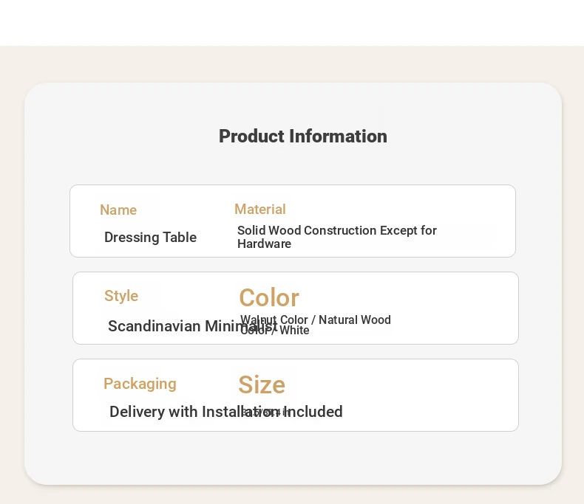
Task: Click the Walnut Color / Natural Wood text
Action: tap(316, 320)
